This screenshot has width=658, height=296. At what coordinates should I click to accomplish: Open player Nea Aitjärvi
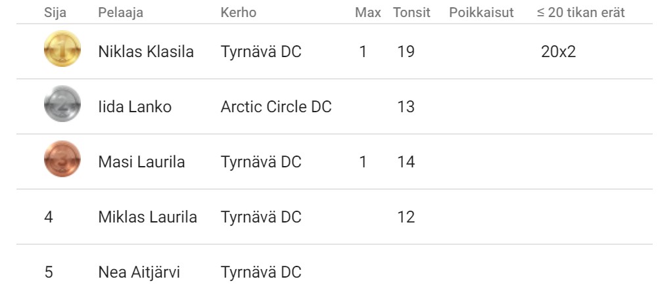coord(139,272)
